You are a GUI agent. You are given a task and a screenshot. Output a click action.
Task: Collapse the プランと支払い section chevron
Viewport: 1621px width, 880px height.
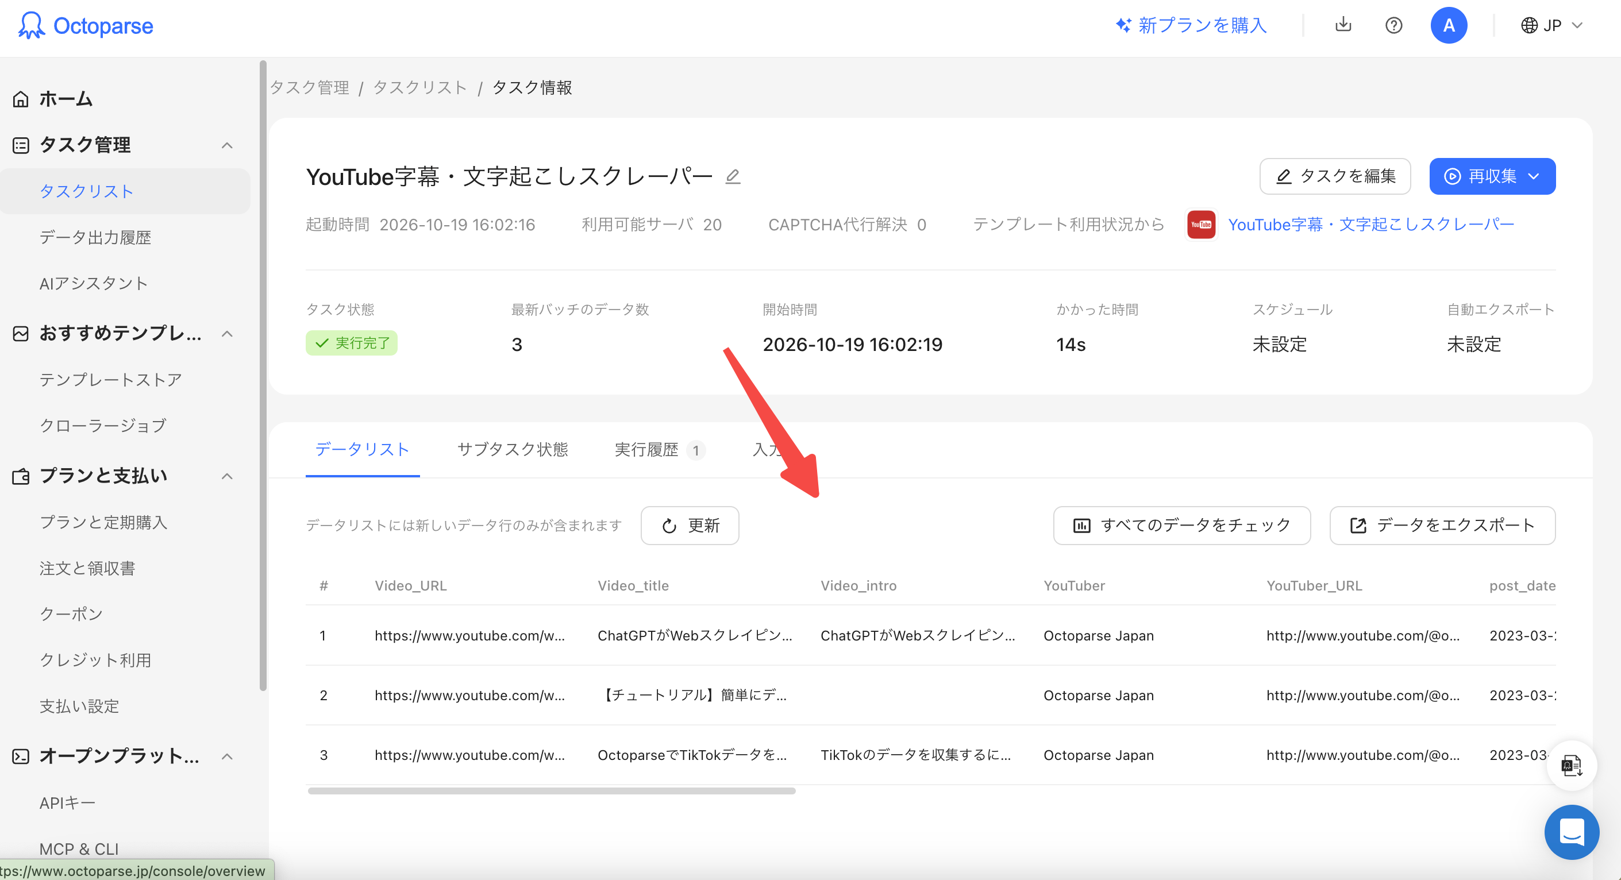click(227, 476)
